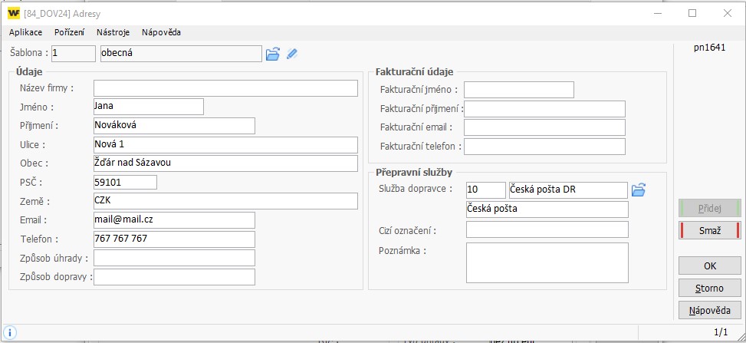The image size is (746, 343).
Task: Click the pencil edit icon beside template
Action: tap(292, 54)
